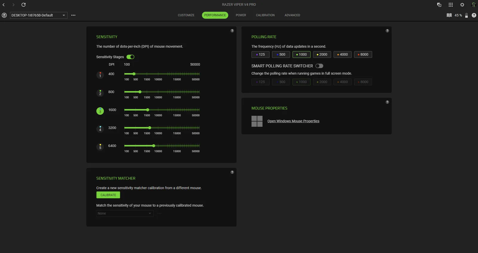Click the Windows logo in Mouse Properties
478x253 pixels.
pos(257,121)
